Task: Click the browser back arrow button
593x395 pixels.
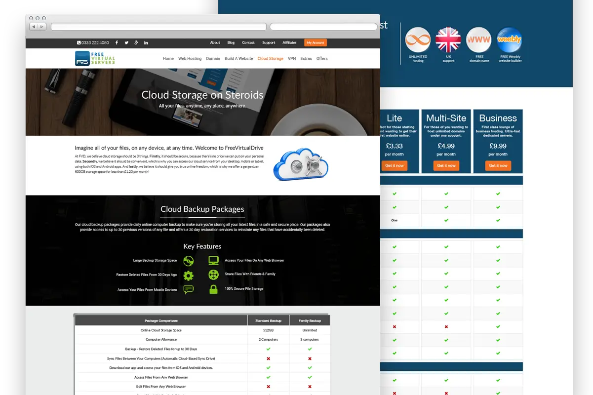Action: click(x=34, y=27)
